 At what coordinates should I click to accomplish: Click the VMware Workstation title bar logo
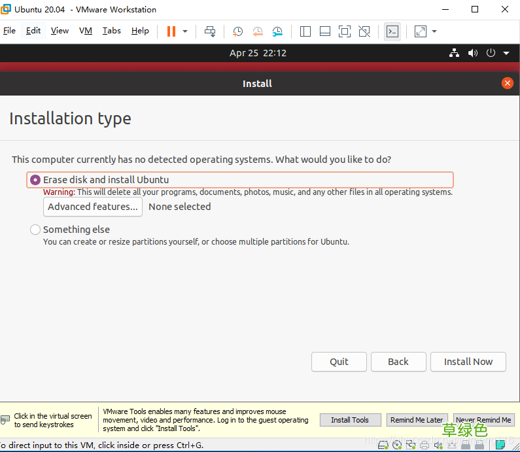tap(5, 9)
